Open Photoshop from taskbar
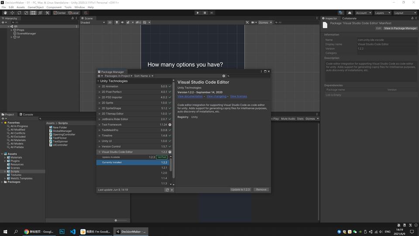 pos(62,232)
